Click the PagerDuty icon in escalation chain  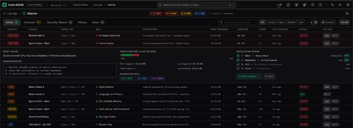[242, 60]
